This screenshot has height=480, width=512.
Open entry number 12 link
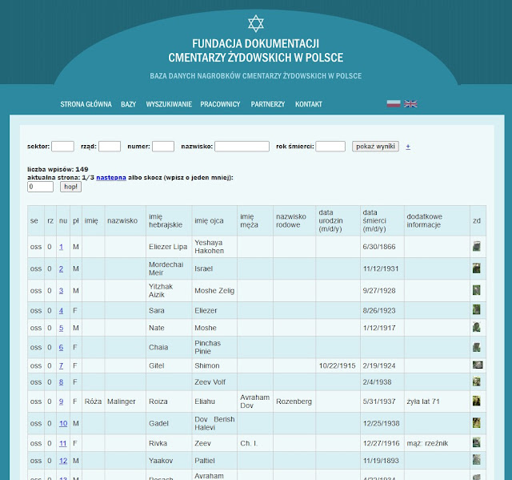(x=63, y=461)
